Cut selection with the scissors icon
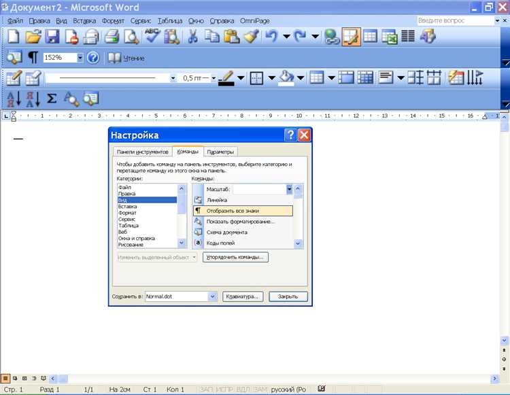The width and height of the screenshot is (510, 395). 192,37
